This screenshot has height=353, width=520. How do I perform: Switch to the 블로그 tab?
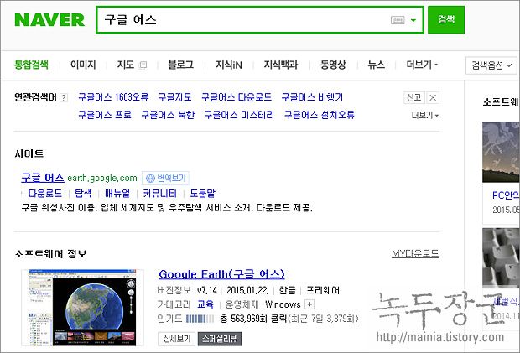click(x=180, y=65)
